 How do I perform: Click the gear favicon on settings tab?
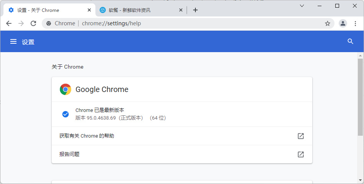tap(11, 10)
